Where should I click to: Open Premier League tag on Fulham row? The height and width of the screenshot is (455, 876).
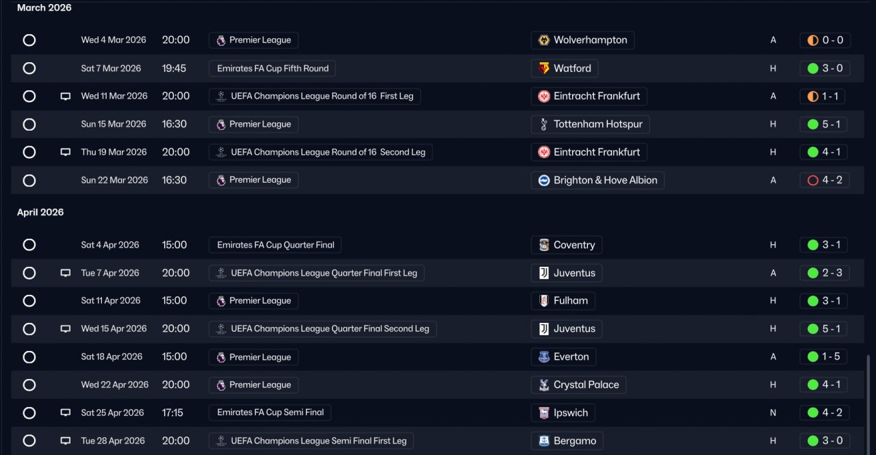[253, 301]
